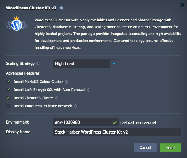
Task: Click the Install WordPress Multisite Network label
Action: tap(43, 106)
